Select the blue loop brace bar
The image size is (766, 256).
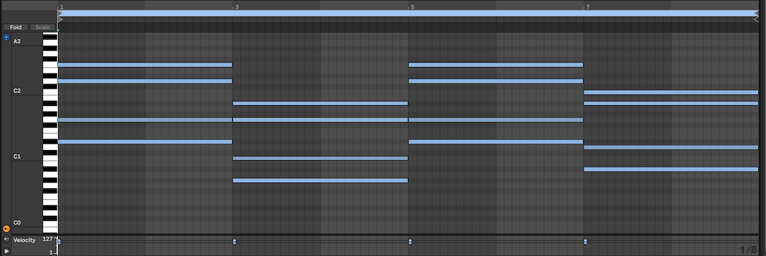[x=408, y=13]
